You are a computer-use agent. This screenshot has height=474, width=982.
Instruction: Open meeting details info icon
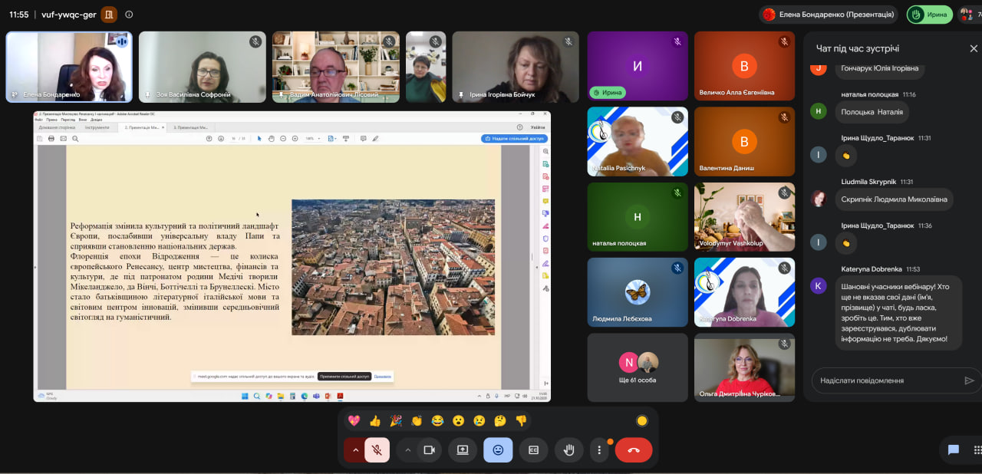[x=129, y=15]
